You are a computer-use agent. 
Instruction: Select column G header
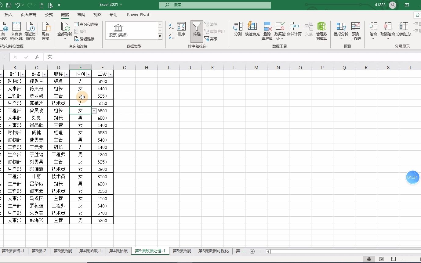pyautogui.click(x=125, y=67)
